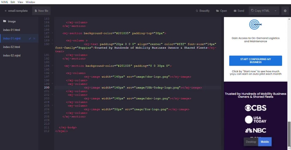291x150 pixels.
Task: Open the Window menu
Action: (31, 2)
